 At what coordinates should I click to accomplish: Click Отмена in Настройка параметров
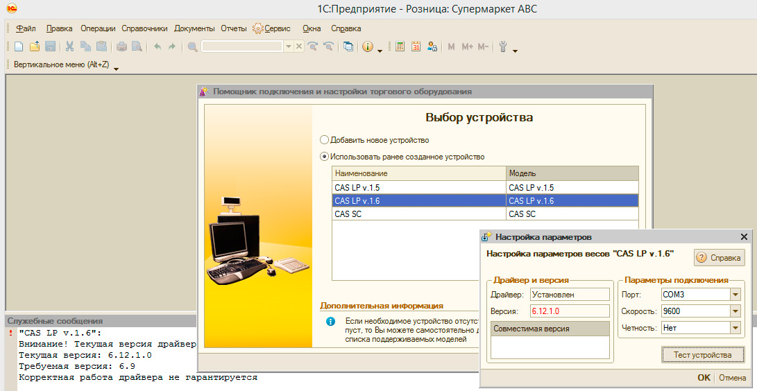coord(733,378)
